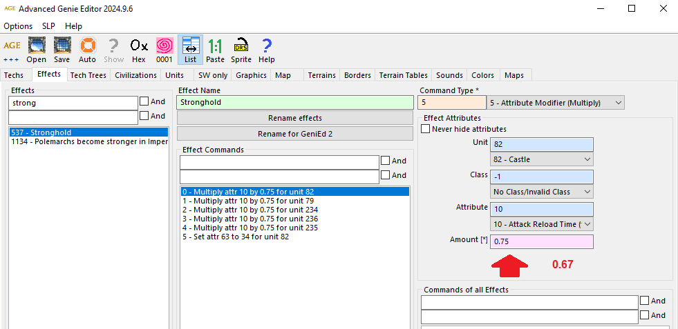The image size is (678, 329).
Task: Expand the 82 - Castle unit dropdown
Action: [x=541, y=159]
